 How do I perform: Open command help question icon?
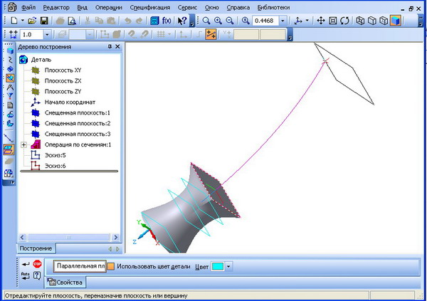click(37, 275)
